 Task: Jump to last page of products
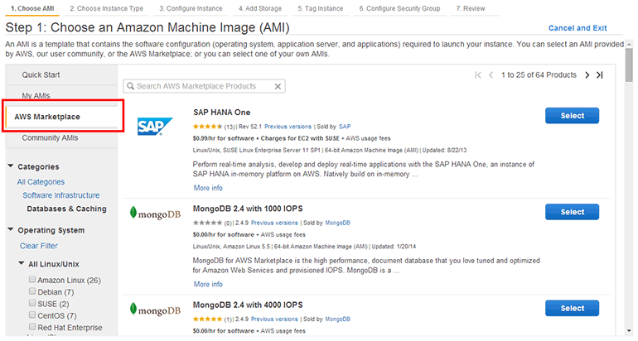coord(600,75)
